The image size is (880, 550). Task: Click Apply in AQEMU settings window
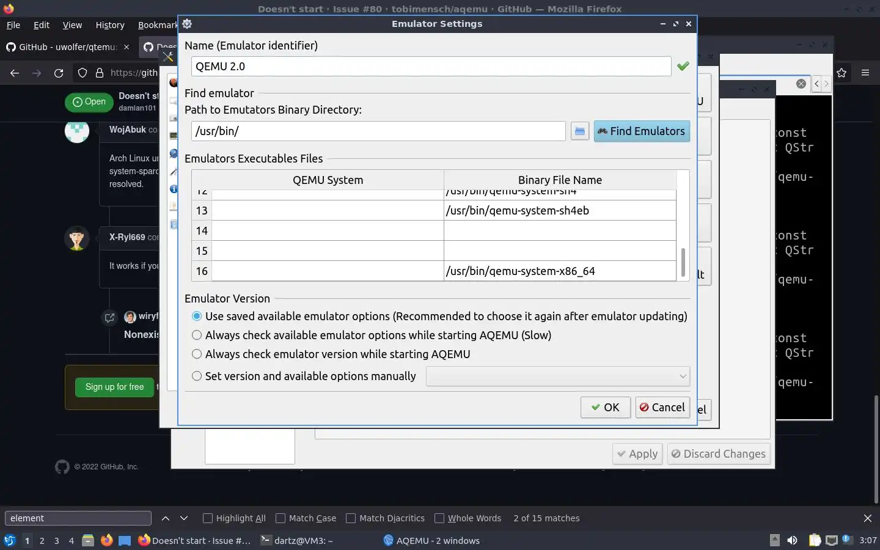(x=637, y=454)
